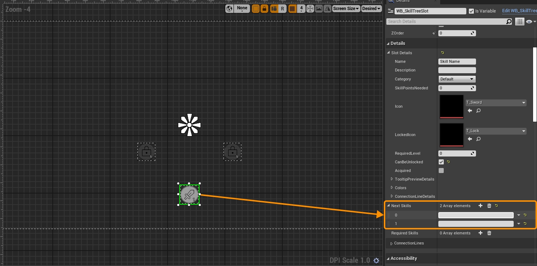537x266 pixels.
Task: Click the zoom to fit icon
Action: pyautogui.click(x=310, y=9)
